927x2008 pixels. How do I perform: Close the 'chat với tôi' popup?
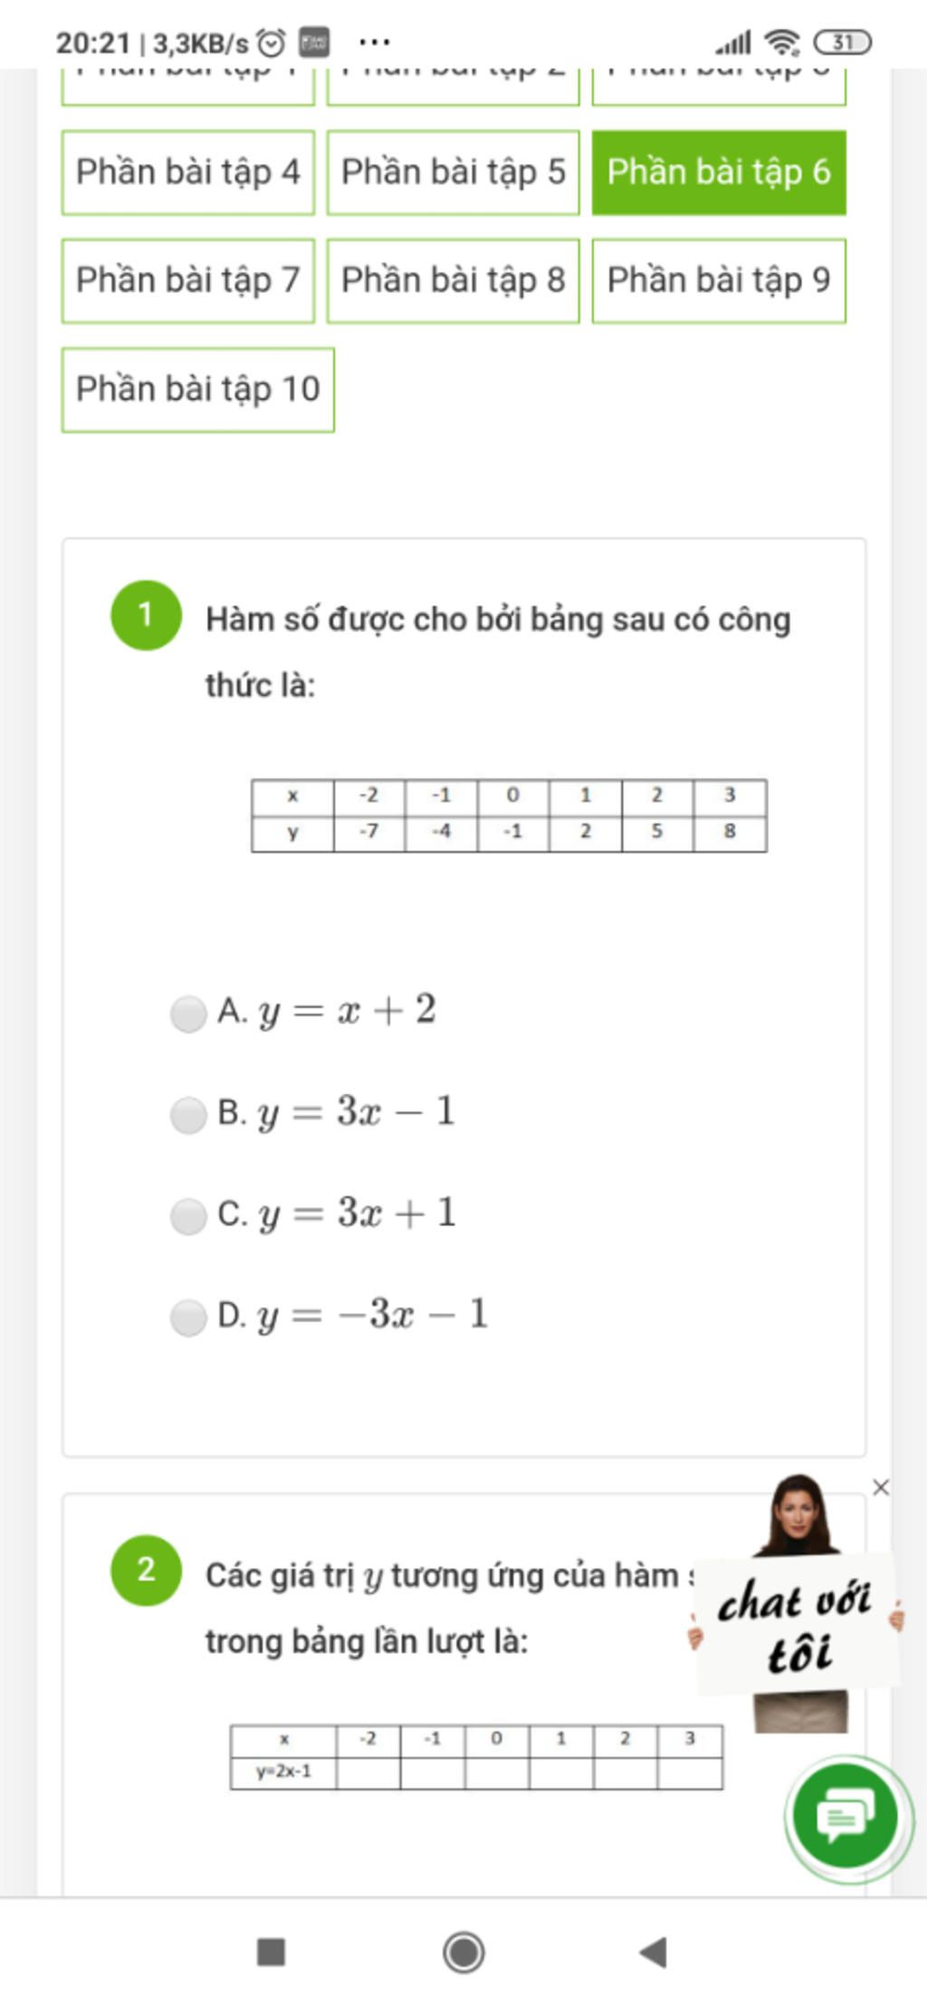pyautogui.click(x=880, y=1487)
